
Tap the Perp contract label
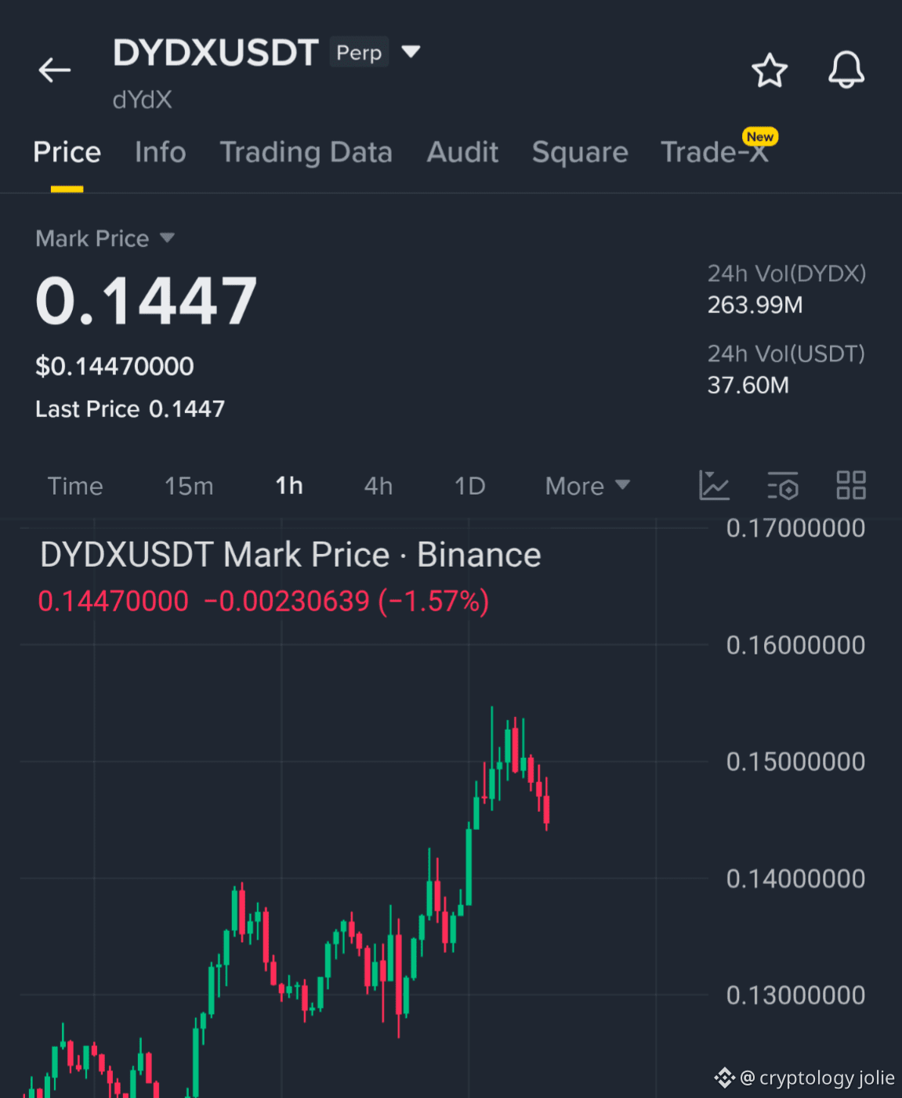359,52
